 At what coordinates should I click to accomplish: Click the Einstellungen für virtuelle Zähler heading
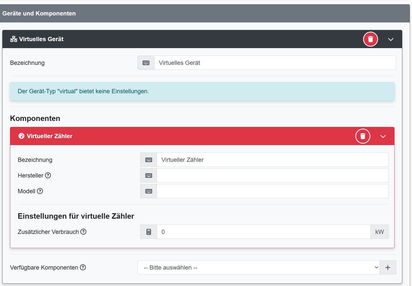76,216
